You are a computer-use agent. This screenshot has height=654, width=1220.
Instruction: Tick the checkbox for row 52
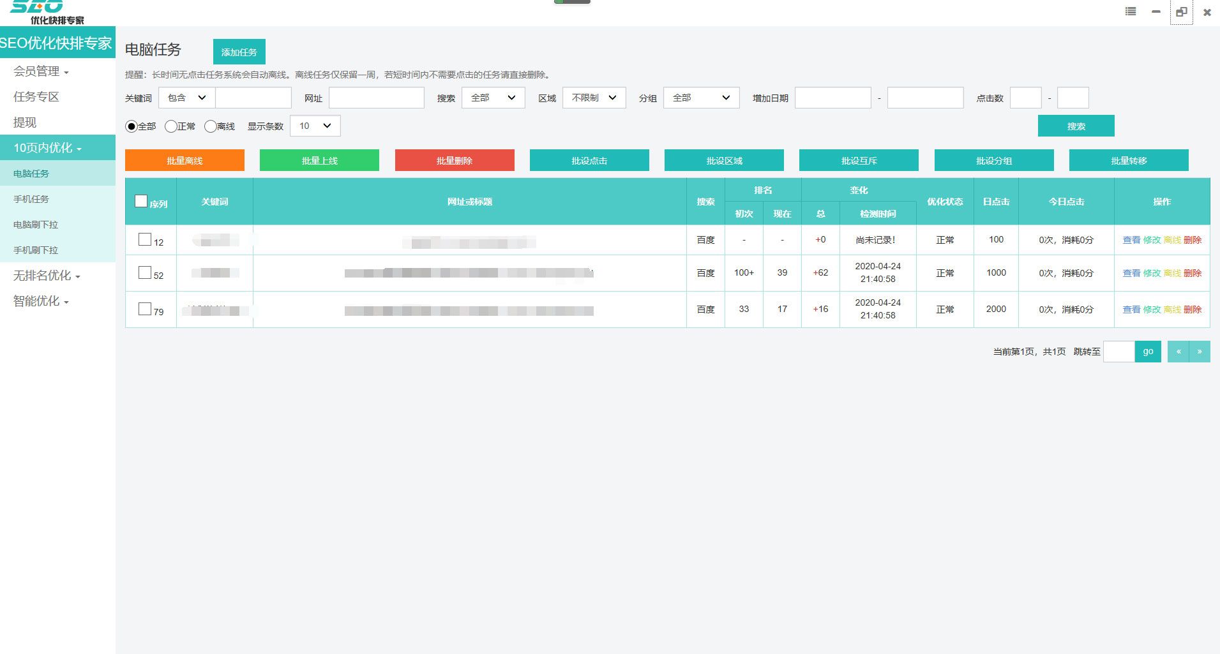tap(145, 272)
